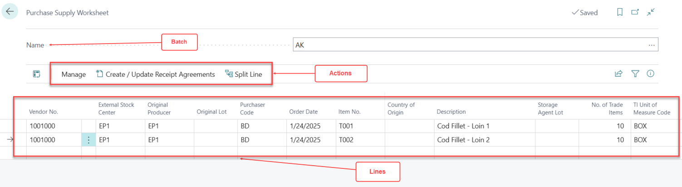Click Item No. cell T001
The width and height of the screenshot is (682, 187).
pyautogui.click(x=346, y=126)
